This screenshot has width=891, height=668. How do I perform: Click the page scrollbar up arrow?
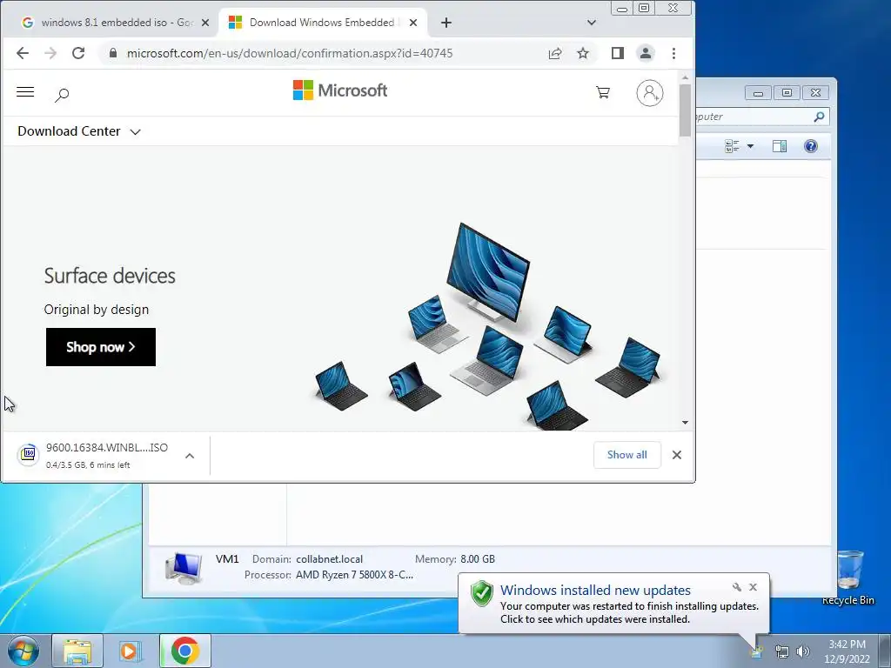[686, 77]
